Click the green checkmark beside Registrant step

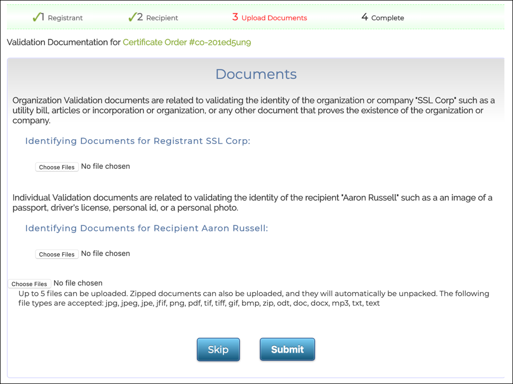tap(37, 17)
